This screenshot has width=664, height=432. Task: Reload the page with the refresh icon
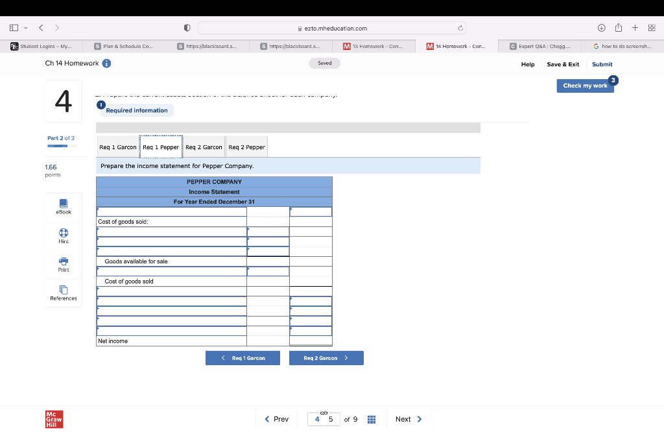[x=460, y=29]
